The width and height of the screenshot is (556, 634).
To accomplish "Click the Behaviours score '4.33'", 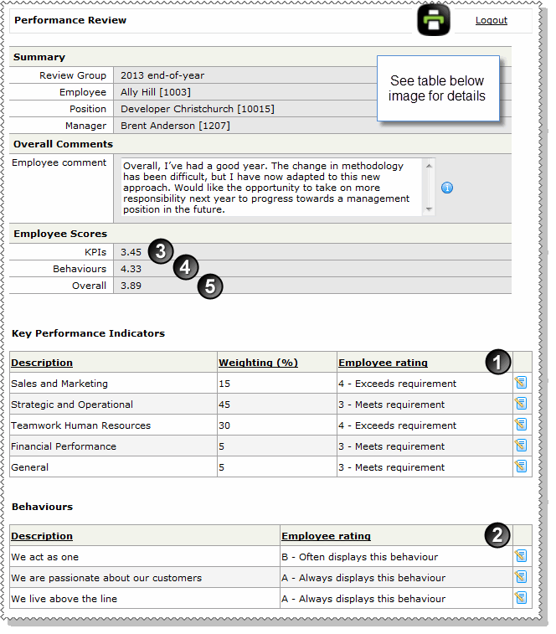I will click(x=131, y=269).
